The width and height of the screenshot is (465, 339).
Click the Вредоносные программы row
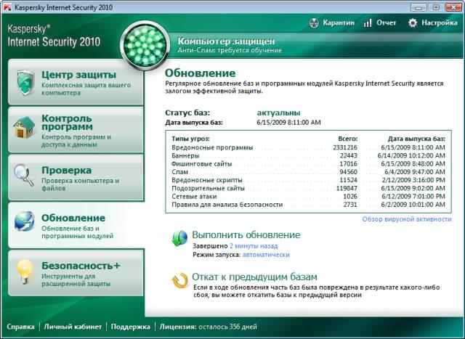[308, 147]
